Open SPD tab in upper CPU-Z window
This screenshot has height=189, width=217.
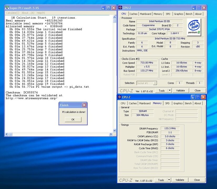(x=168, y=14)
